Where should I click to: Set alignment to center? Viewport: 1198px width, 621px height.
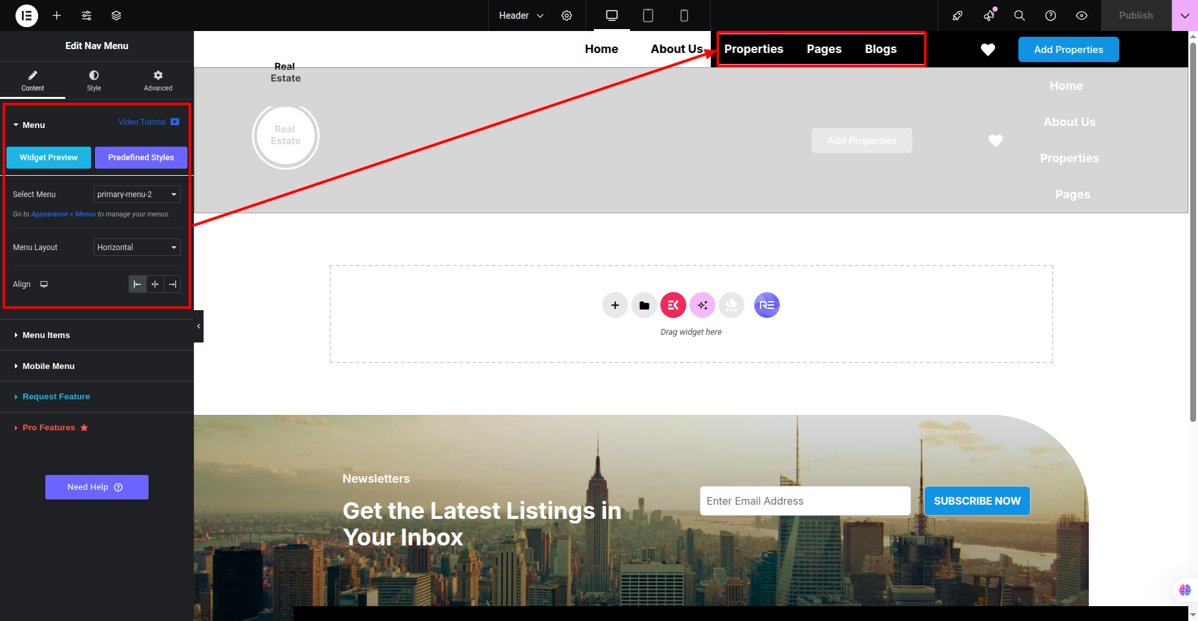click(154, 284)
